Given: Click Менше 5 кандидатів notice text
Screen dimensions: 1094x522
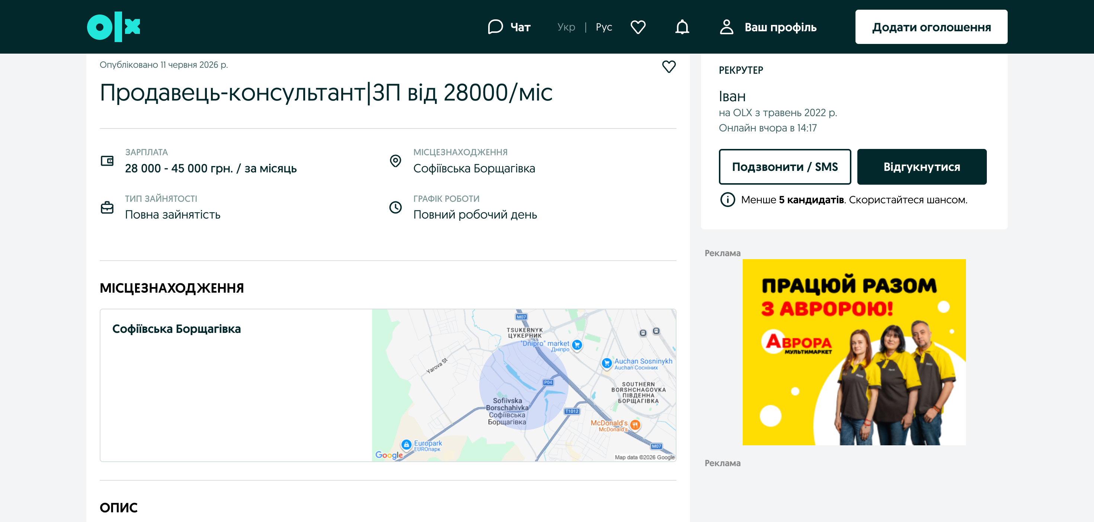Looking at the screenshot, I should (x=854, y=200).
